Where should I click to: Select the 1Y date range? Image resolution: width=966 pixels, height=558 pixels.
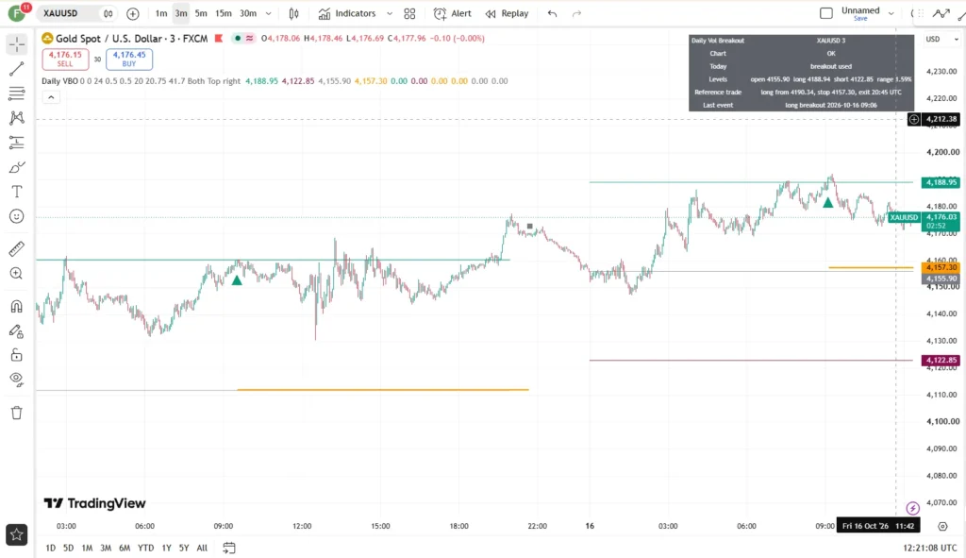coord(166,548)
